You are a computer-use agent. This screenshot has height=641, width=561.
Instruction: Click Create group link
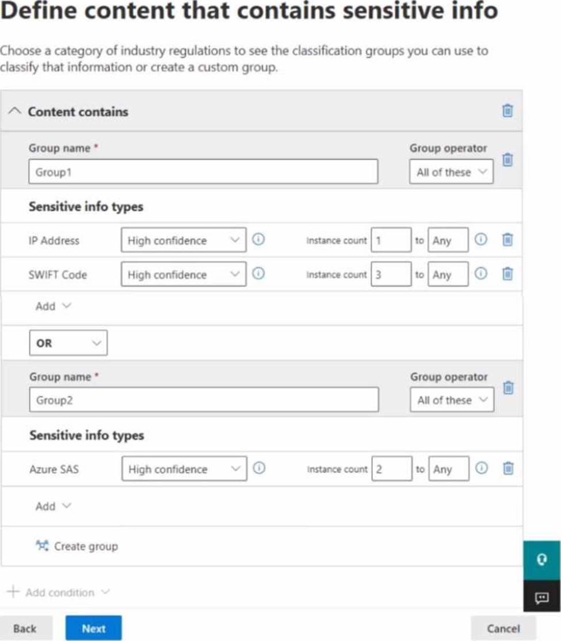pos(77,546)
